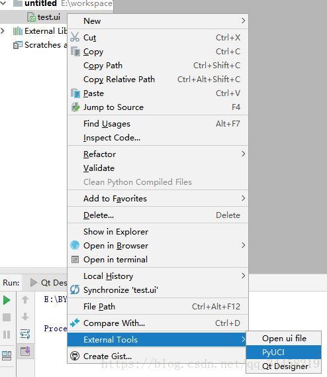Click the Open in Browser globe icon
This screenshot has width=327, height=377.
click(x=75, y=245)
